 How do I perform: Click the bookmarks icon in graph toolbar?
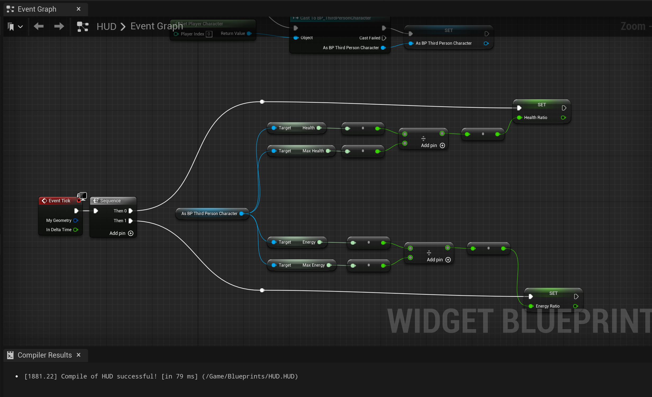click(11, 26)
